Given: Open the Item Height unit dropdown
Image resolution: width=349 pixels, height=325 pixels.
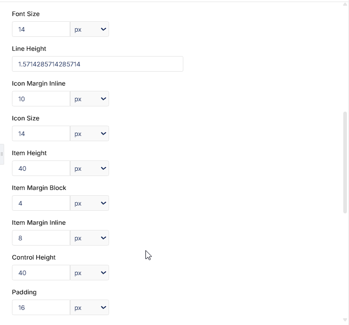Looking at the screenshot, I should pyautogui.click(x=89, y=168).
